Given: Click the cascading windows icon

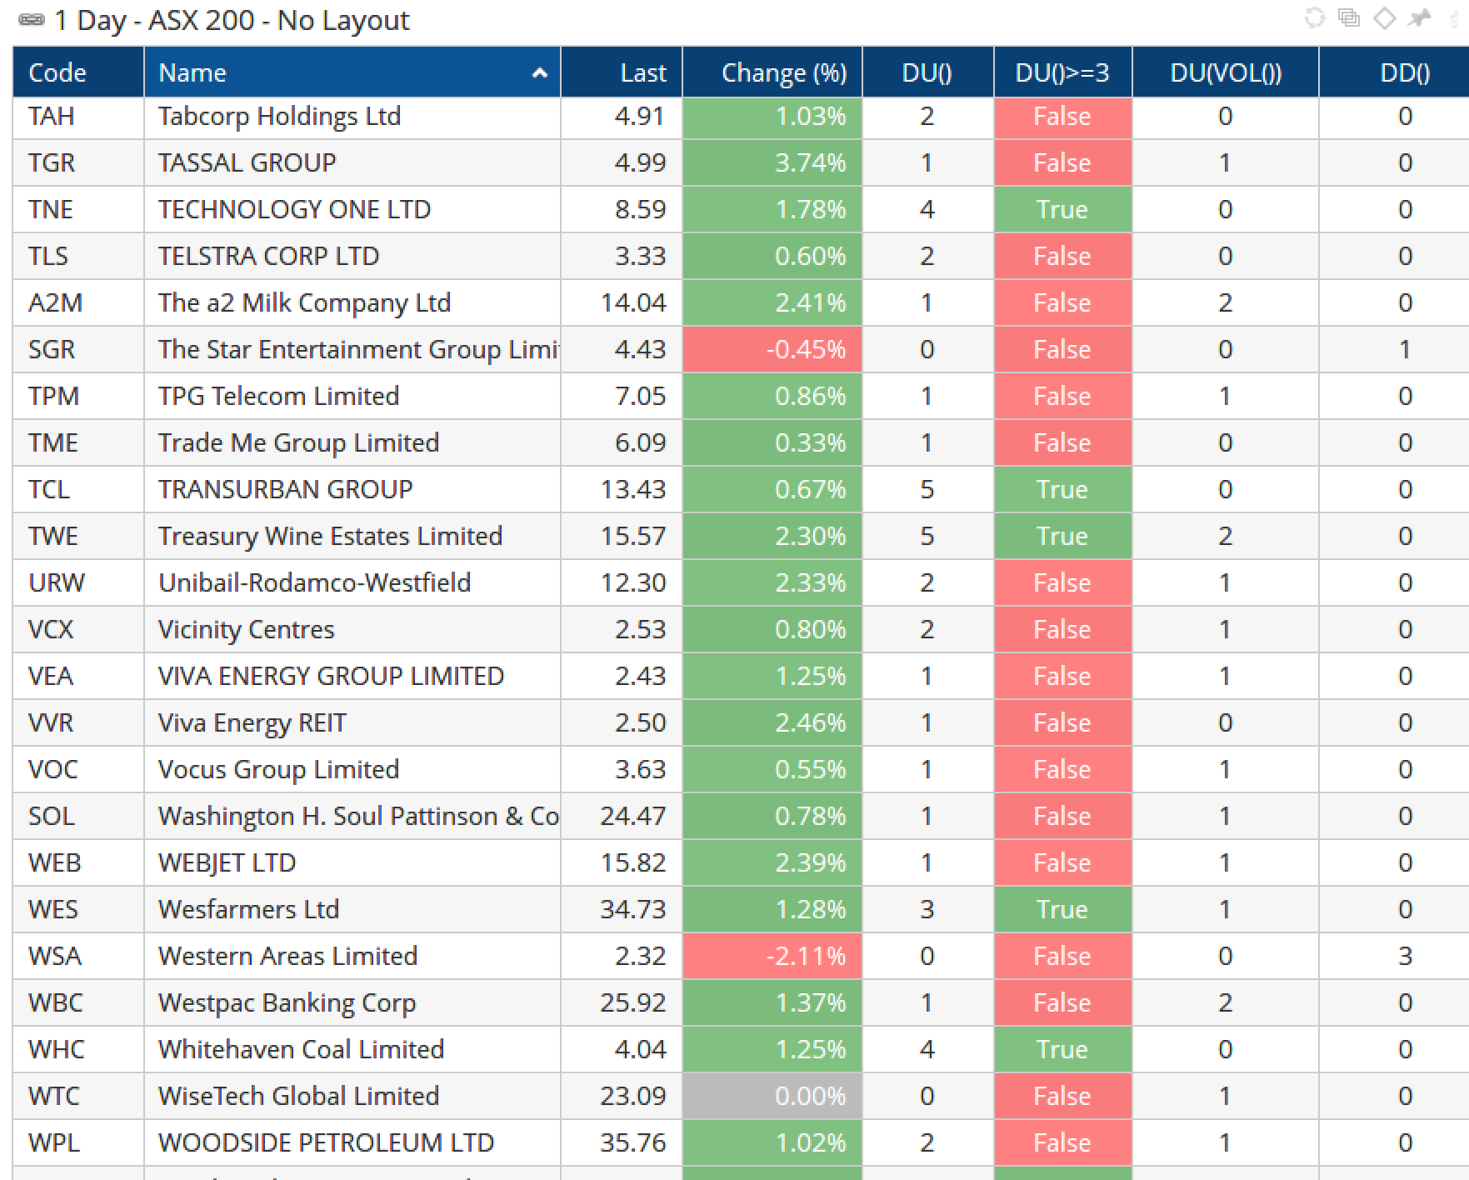Looking at the screenshot, I should point(1349,18).
